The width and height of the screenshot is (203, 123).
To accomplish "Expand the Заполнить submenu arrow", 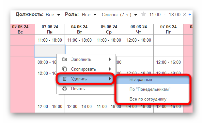I will tap(110, 59).
